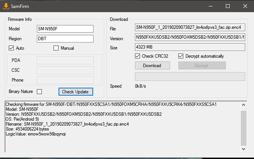254x159 pixels.
Task: Click the greyed-out Decrypt button
Action: (202, 65)
